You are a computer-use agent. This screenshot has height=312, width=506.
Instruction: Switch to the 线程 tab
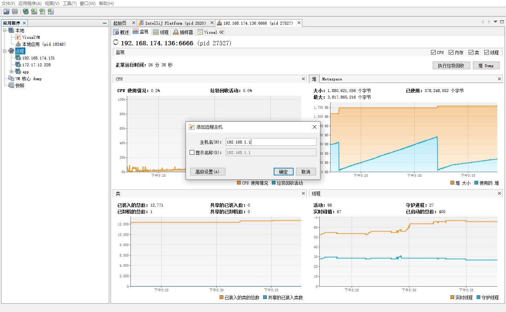pyautogui.click(x=161, y=32)
